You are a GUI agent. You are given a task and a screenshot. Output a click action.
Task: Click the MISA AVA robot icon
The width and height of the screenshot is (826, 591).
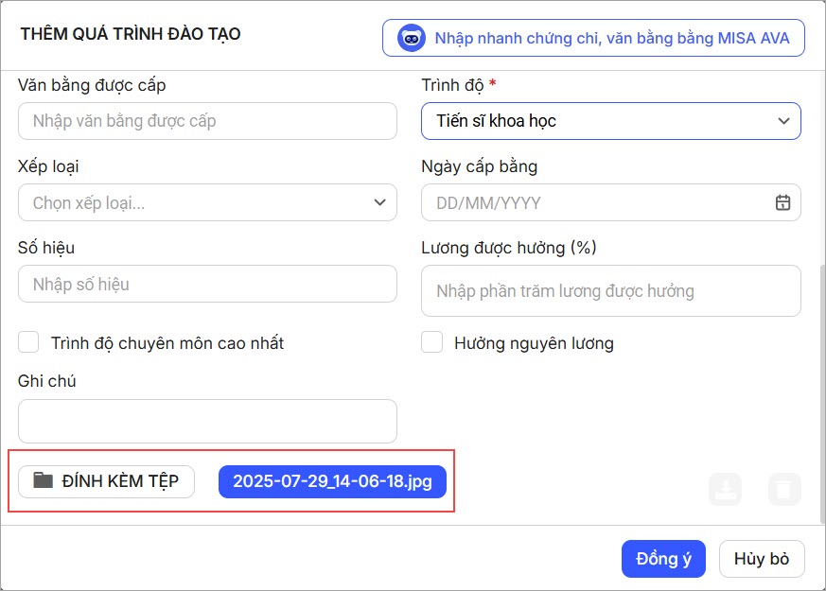point(412,39)
